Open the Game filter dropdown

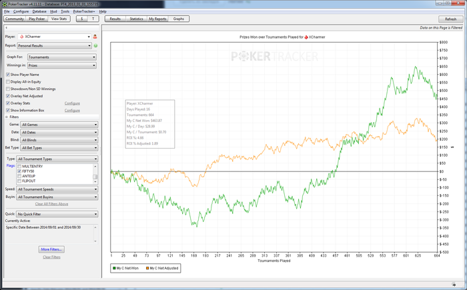click(59, 125)
